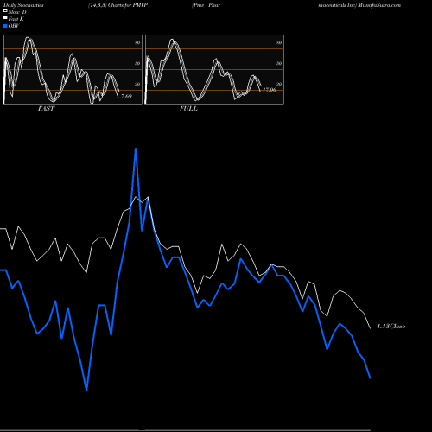
Task: Click the 'Daily Stochastics' title text
Action: click(23, 5)
